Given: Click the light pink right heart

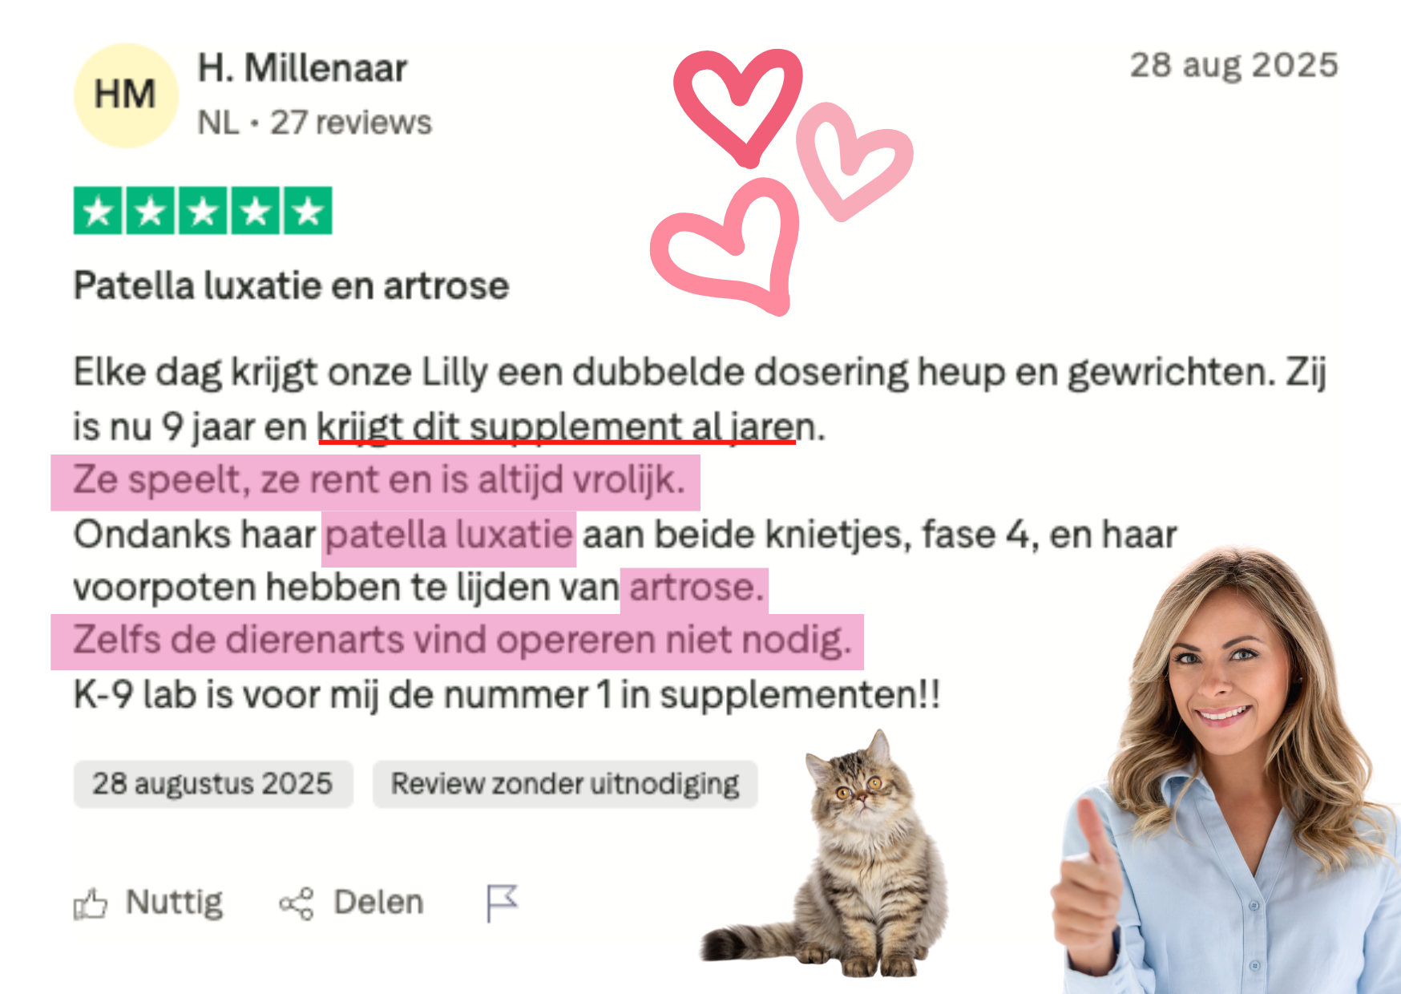Looking at the screenshot, I should point(852,160).
